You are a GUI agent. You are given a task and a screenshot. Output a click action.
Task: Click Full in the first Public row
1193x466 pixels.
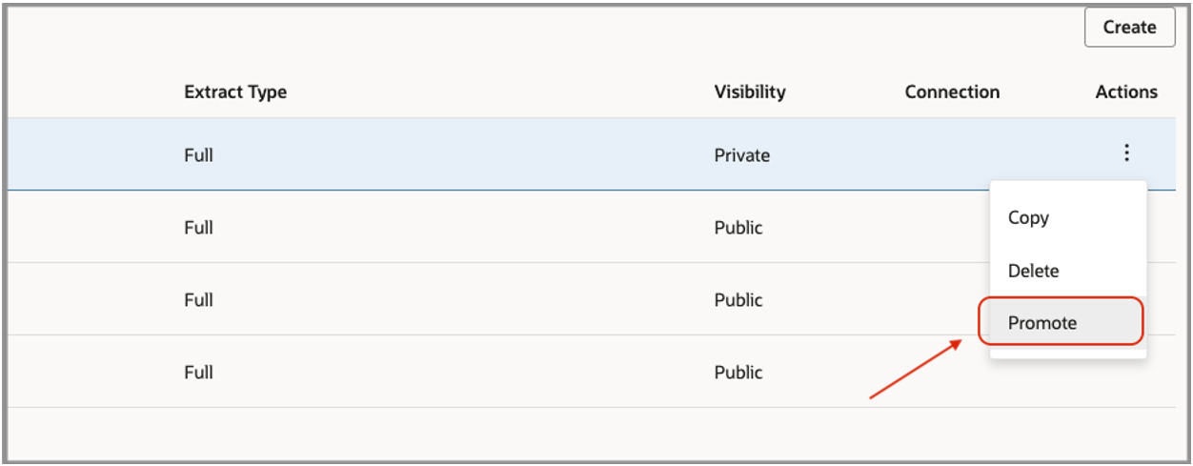pyautogui.click(x=198, y=228)
